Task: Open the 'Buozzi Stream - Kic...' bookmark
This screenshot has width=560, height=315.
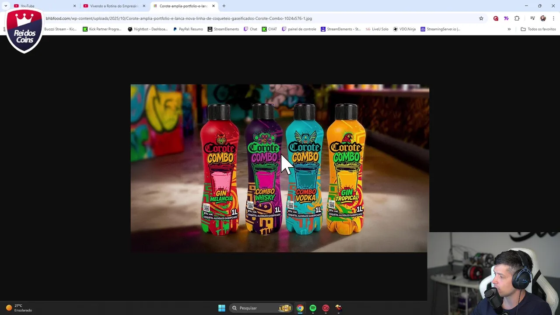Action: point(60,29)
